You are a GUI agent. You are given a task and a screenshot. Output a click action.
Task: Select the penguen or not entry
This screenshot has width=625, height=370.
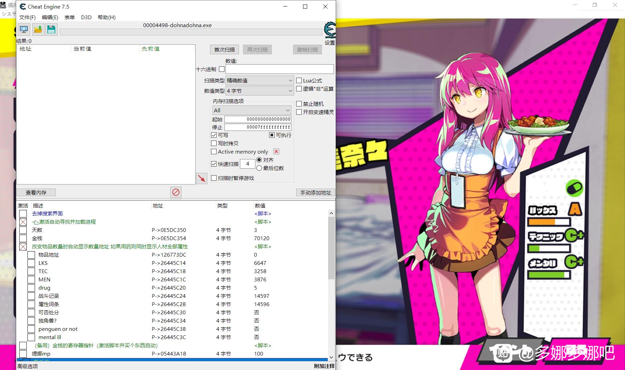point(58,329)
